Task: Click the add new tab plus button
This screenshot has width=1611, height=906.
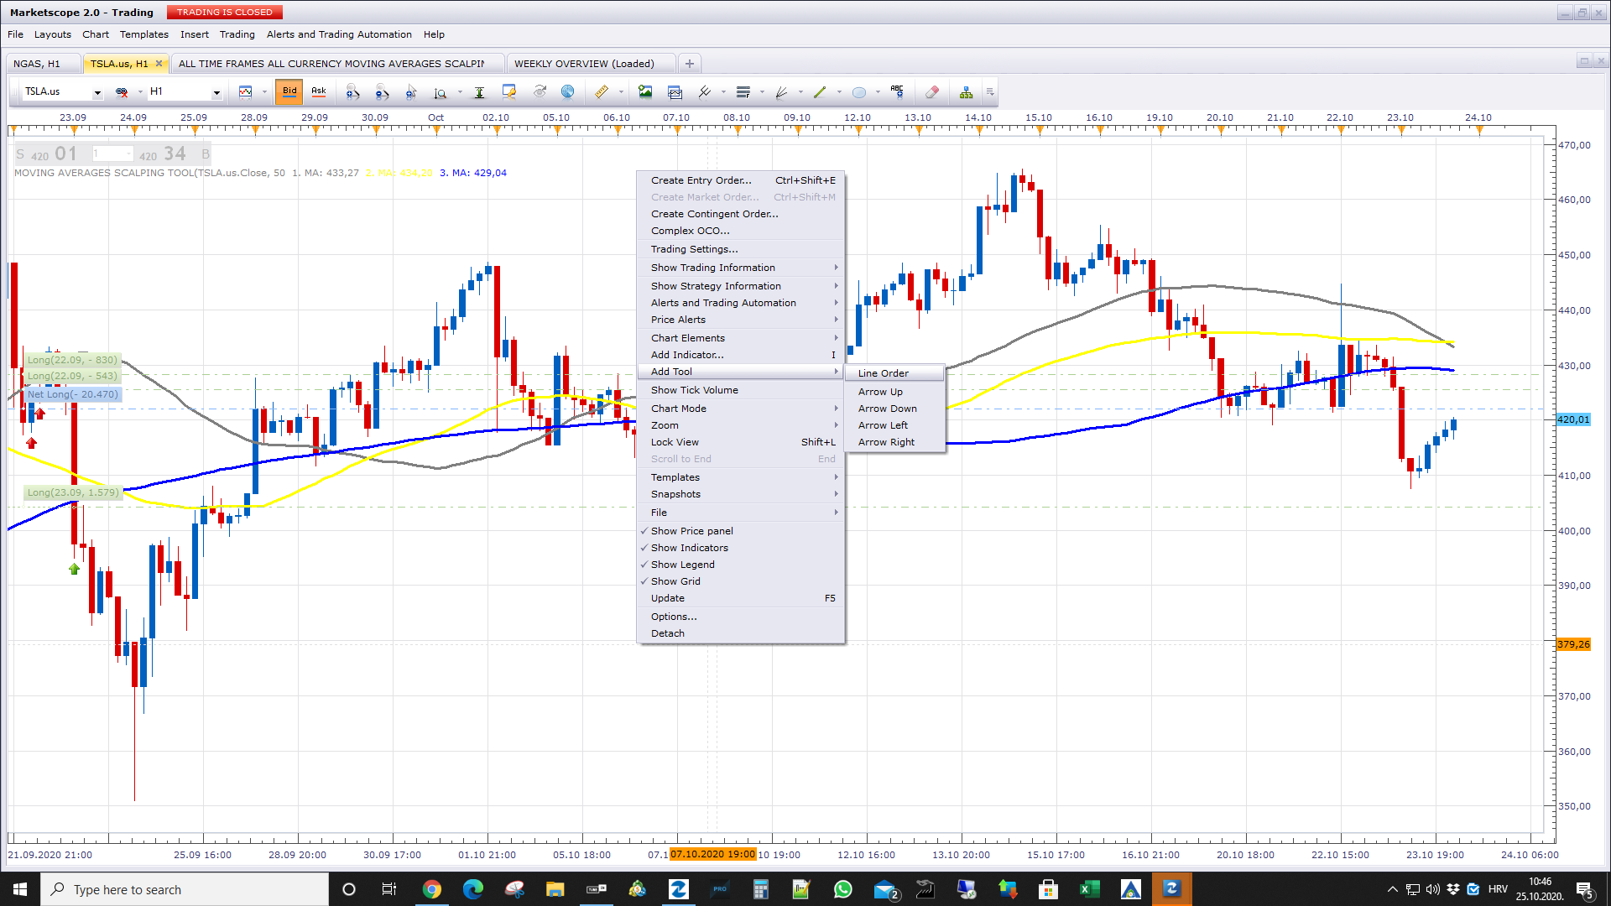Action: click(x=690, y=64)
